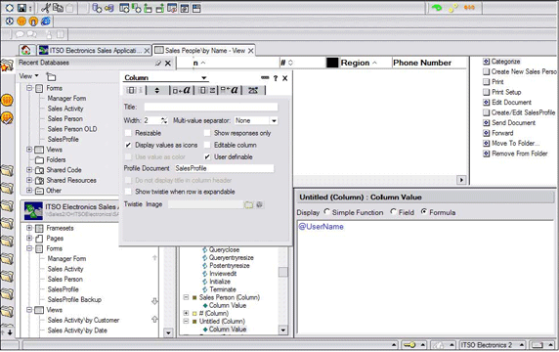This screenshot has width=559, height=352.
Task: Click the Send Document action icon
Action: (487, 123)
